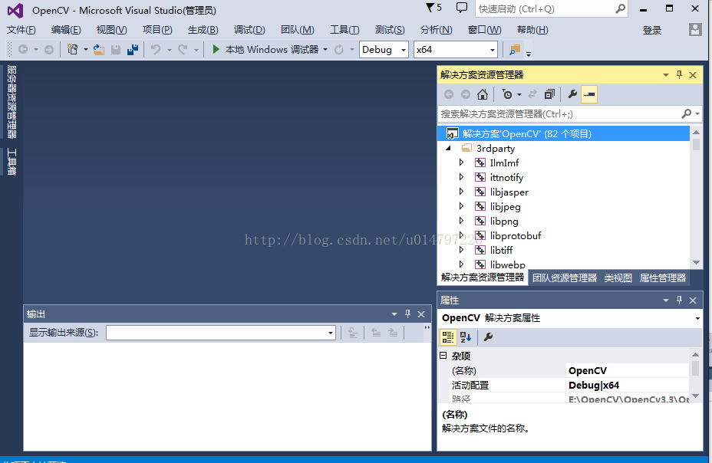The width and height of the screenshot is (712, 463).
Task: Open the feedback speech bubble icon
Action: tap(461, 8)
